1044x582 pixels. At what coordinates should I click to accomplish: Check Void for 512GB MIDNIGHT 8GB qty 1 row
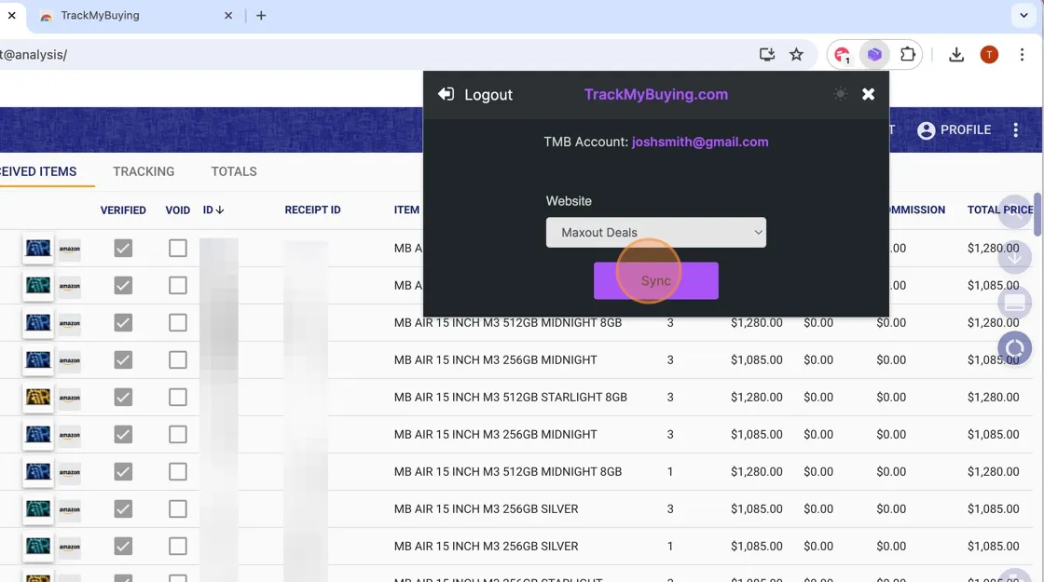coord(178,471)
